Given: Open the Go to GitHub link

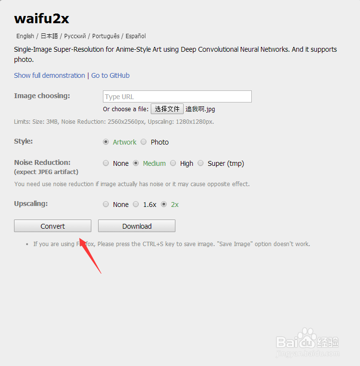Looking at the screenshot, I should pos(110,75).
